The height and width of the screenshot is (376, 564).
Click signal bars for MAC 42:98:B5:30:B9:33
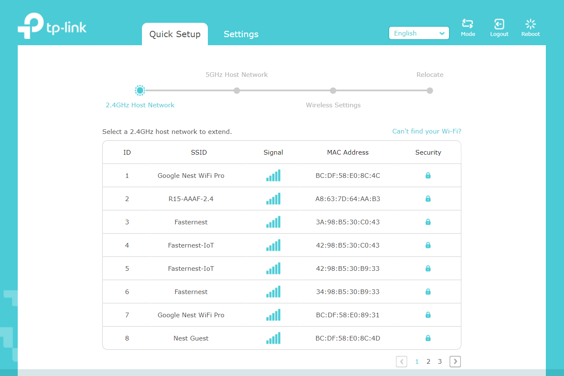click(273, 268)
